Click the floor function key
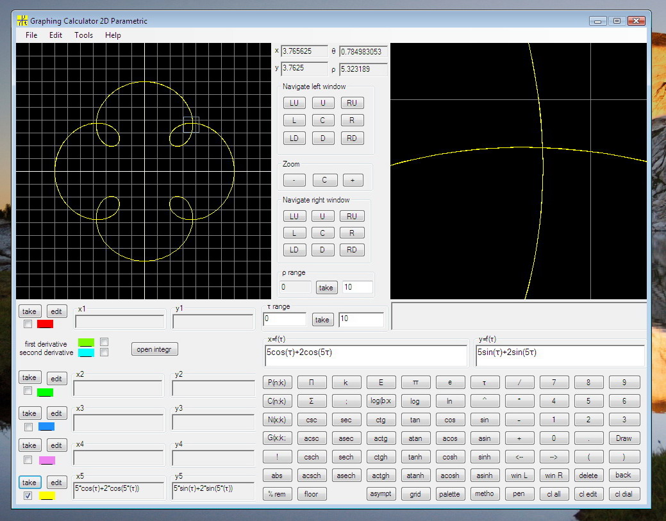 [x=312, y=494]
